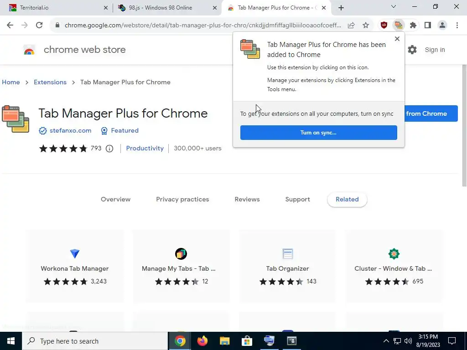Image resolution: width=467 pixels, height=350 pixels.
Task: Click Sign in link
Action: point(435,50)
